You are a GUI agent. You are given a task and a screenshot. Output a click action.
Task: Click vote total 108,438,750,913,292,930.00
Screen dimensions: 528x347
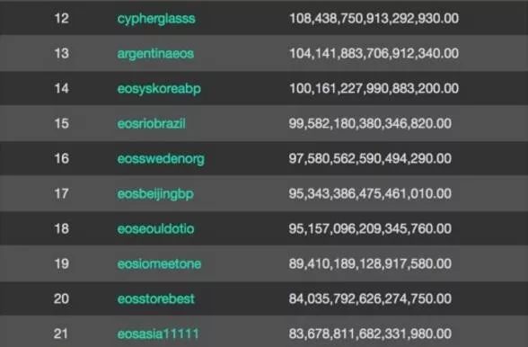(374, 18)
